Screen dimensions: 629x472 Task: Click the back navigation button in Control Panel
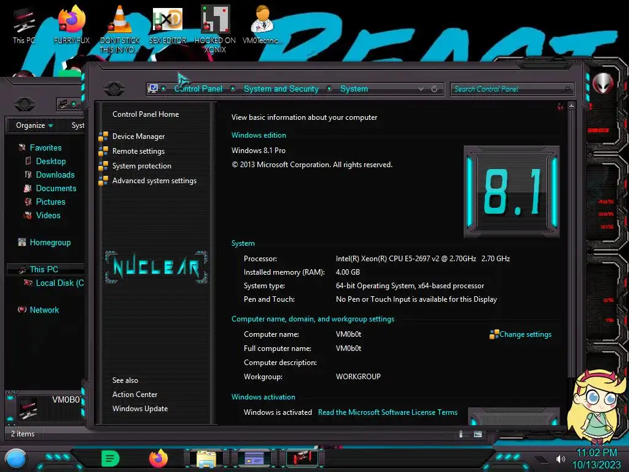tap(114, 88)
